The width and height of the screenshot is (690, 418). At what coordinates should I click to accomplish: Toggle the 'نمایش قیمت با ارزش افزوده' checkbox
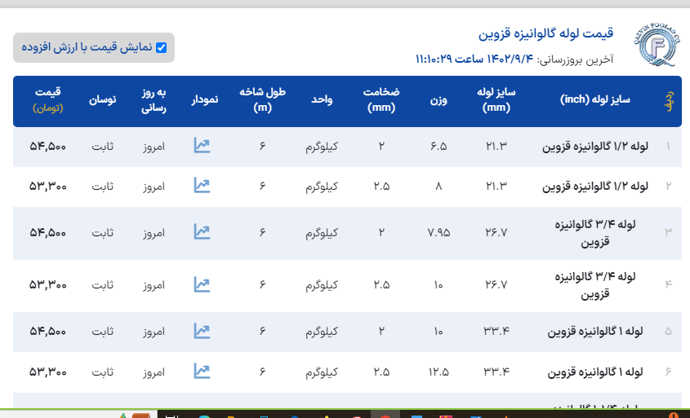tap(161, 48)
